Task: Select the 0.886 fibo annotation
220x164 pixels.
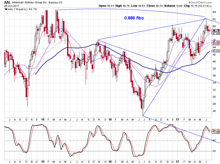Action: [x=134, y=18]
